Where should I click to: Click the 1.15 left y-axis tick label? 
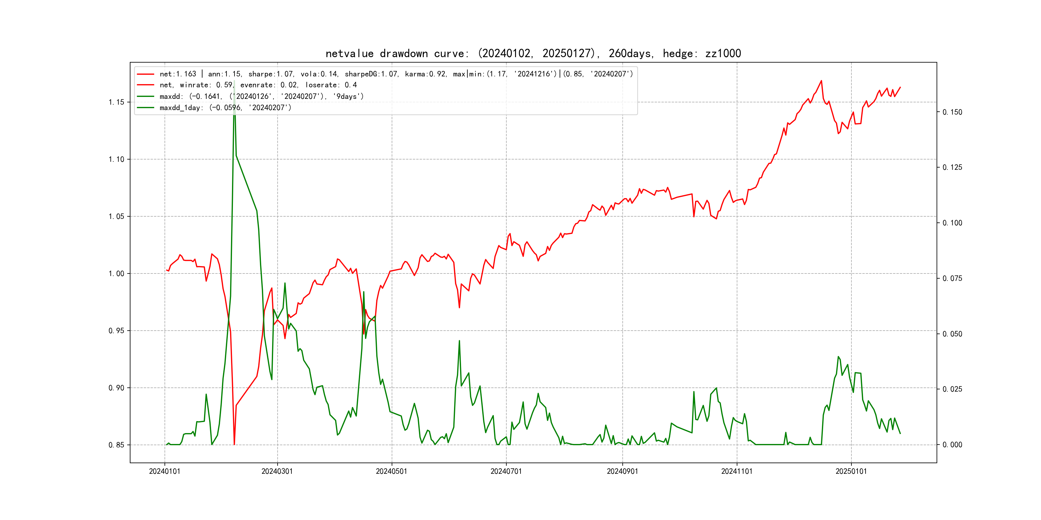point(116,102)
